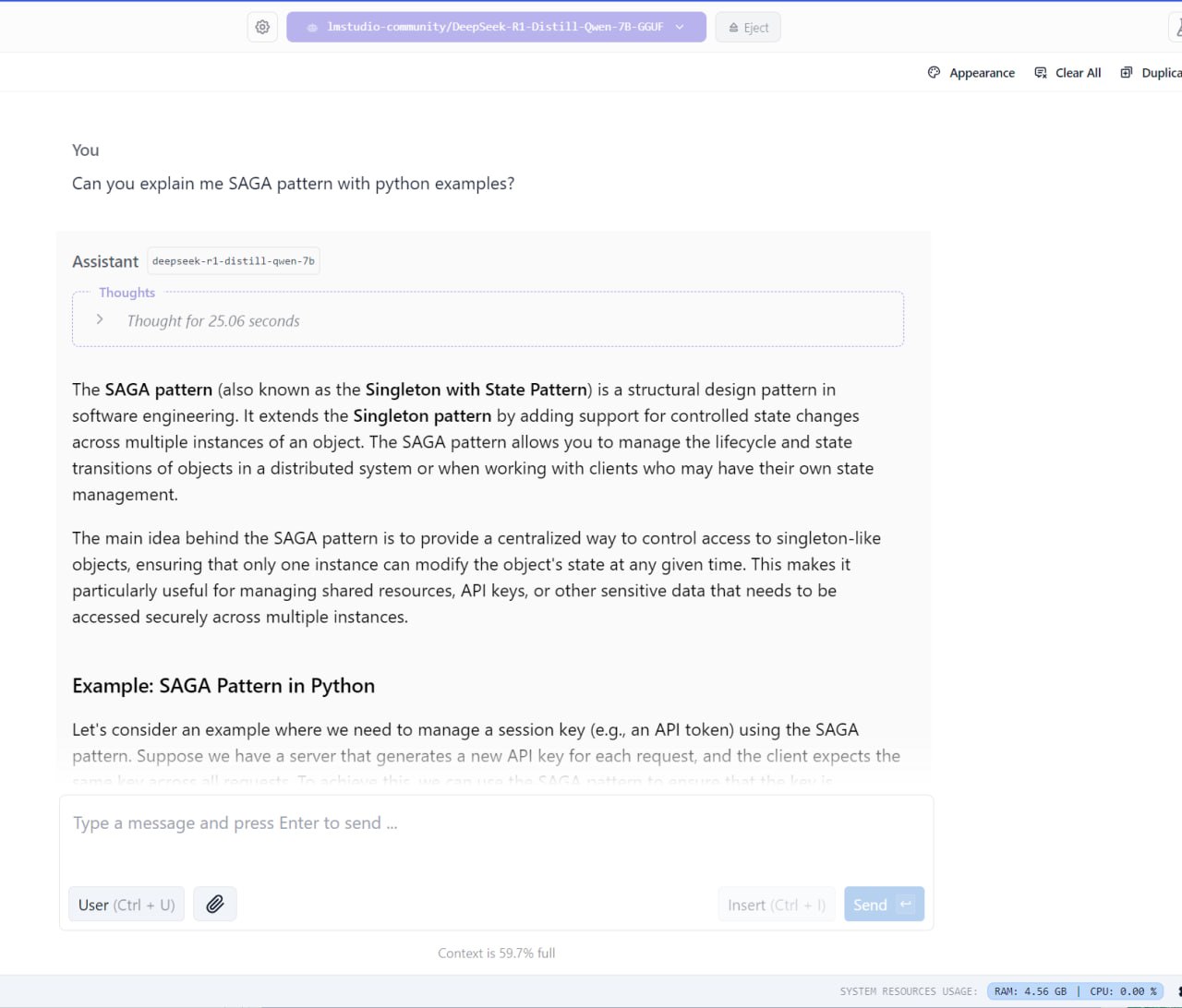Toggle the message role to User
Viewport: 1182px width, 1008px height.
tap(126, 904)
